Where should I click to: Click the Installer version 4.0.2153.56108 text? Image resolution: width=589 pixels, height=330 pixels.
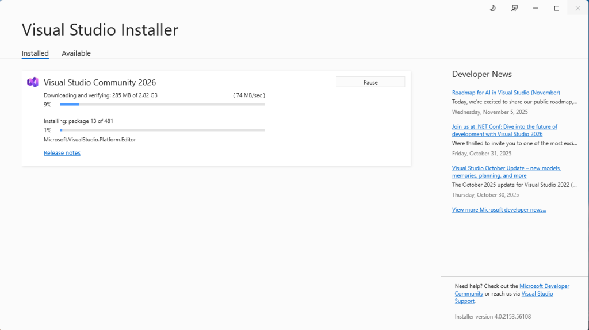493,316
